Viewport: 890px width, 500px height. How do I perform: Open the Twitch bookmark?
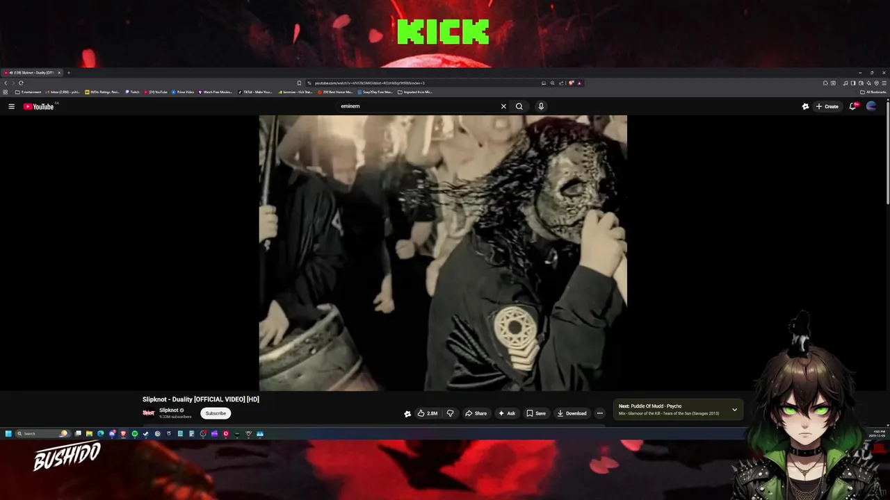click(x=133, y=92)
